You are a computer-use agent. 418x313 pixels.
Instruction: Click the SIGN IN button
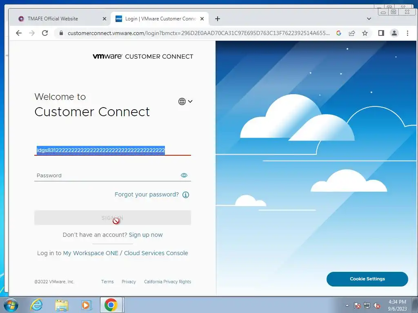[113, 218]
